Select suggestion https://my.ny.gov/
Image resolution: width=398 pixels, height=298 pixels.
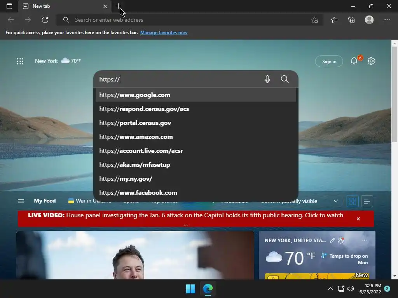[x=196, y=178]
